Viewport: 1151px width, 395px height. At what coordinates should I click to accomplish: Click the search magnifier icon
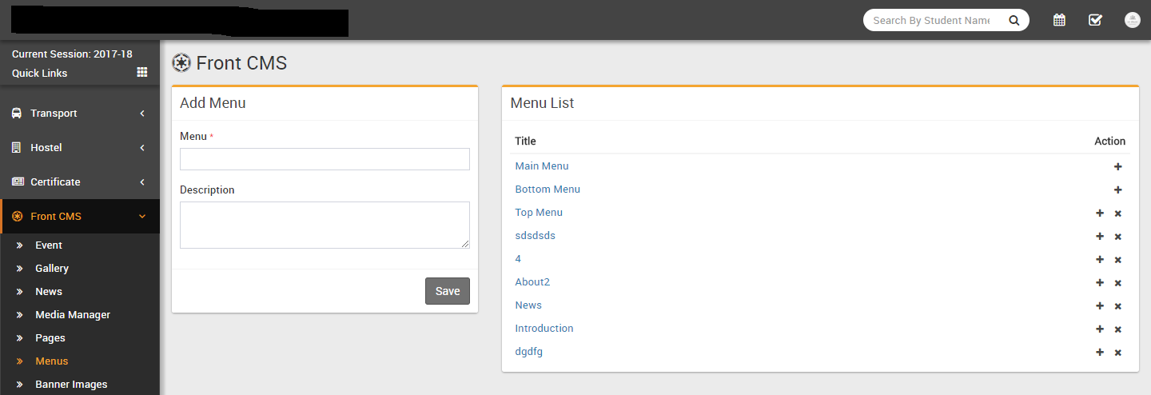(x=1014, y=21)
